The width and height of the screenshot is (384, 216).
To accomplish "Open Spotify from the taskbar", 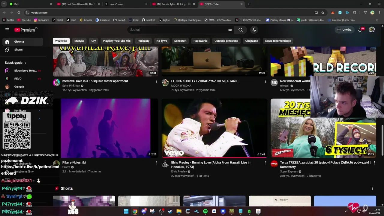I will [205, 211].
